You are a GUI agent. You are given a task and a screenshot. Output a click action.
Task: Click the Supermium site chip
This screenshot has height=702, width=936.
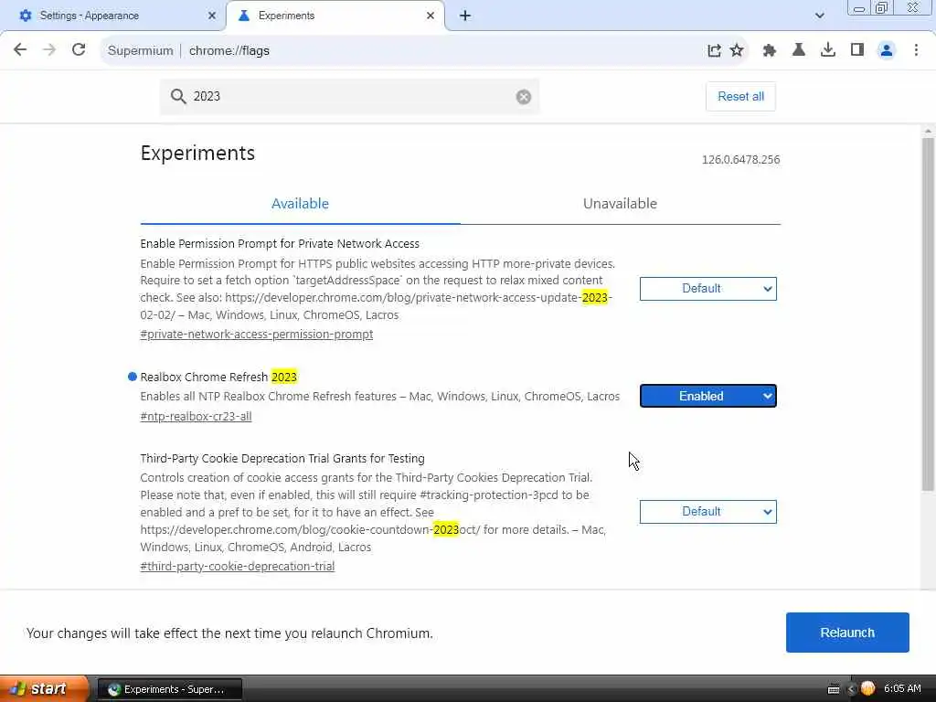141,51
